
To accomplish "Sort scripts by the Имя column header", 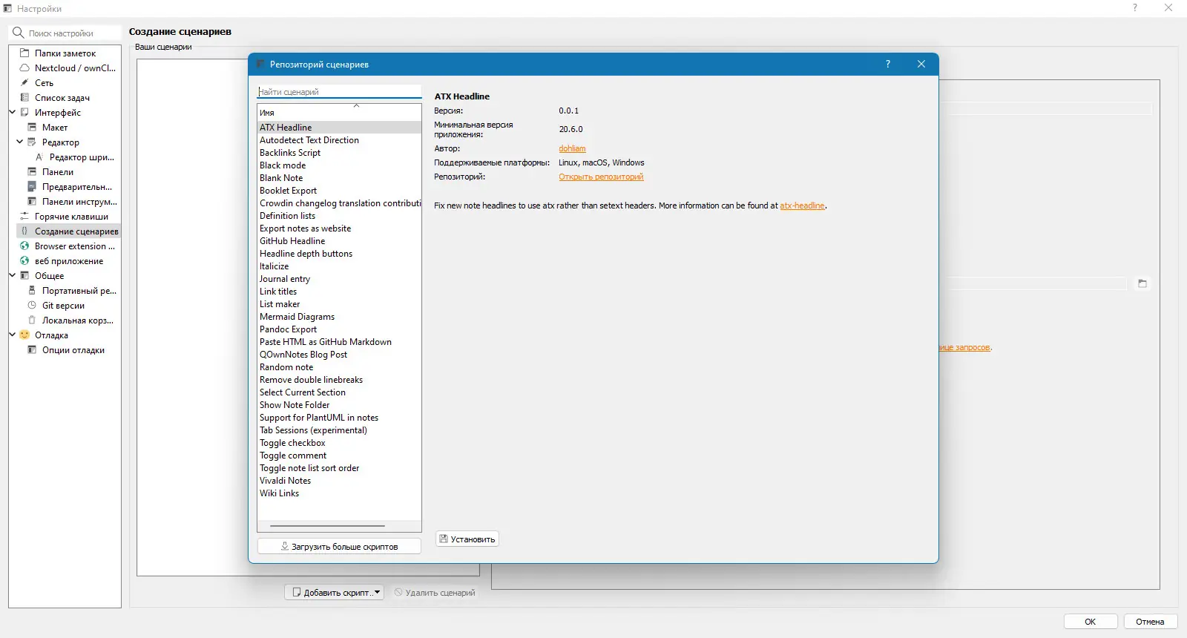I will click(339, 113).
